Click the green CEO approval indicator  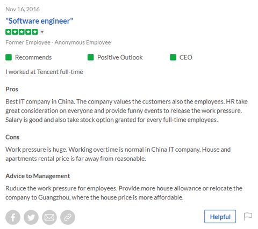[173, 57]
